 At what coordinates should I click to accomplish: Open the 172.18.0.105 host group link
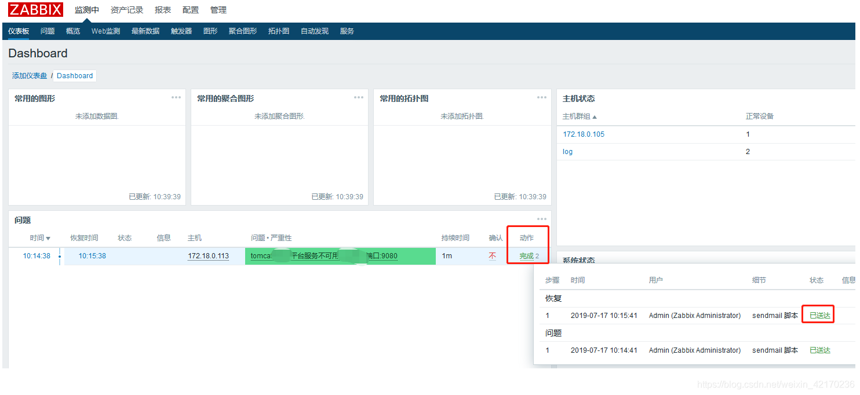pyautogui.click(x=584, y=134)
